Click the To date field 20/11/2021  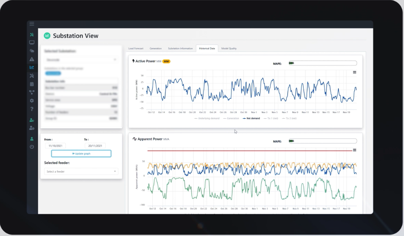pos(95,146)
